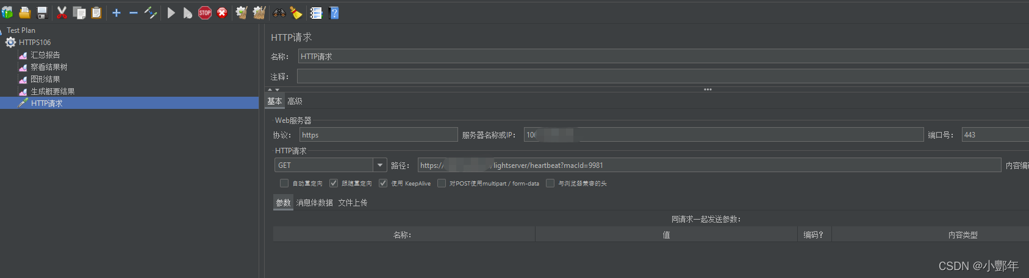This screenshot has width=1029, height=278.
Task: Copy the selected element via toolbar
Action: (79, 13)
